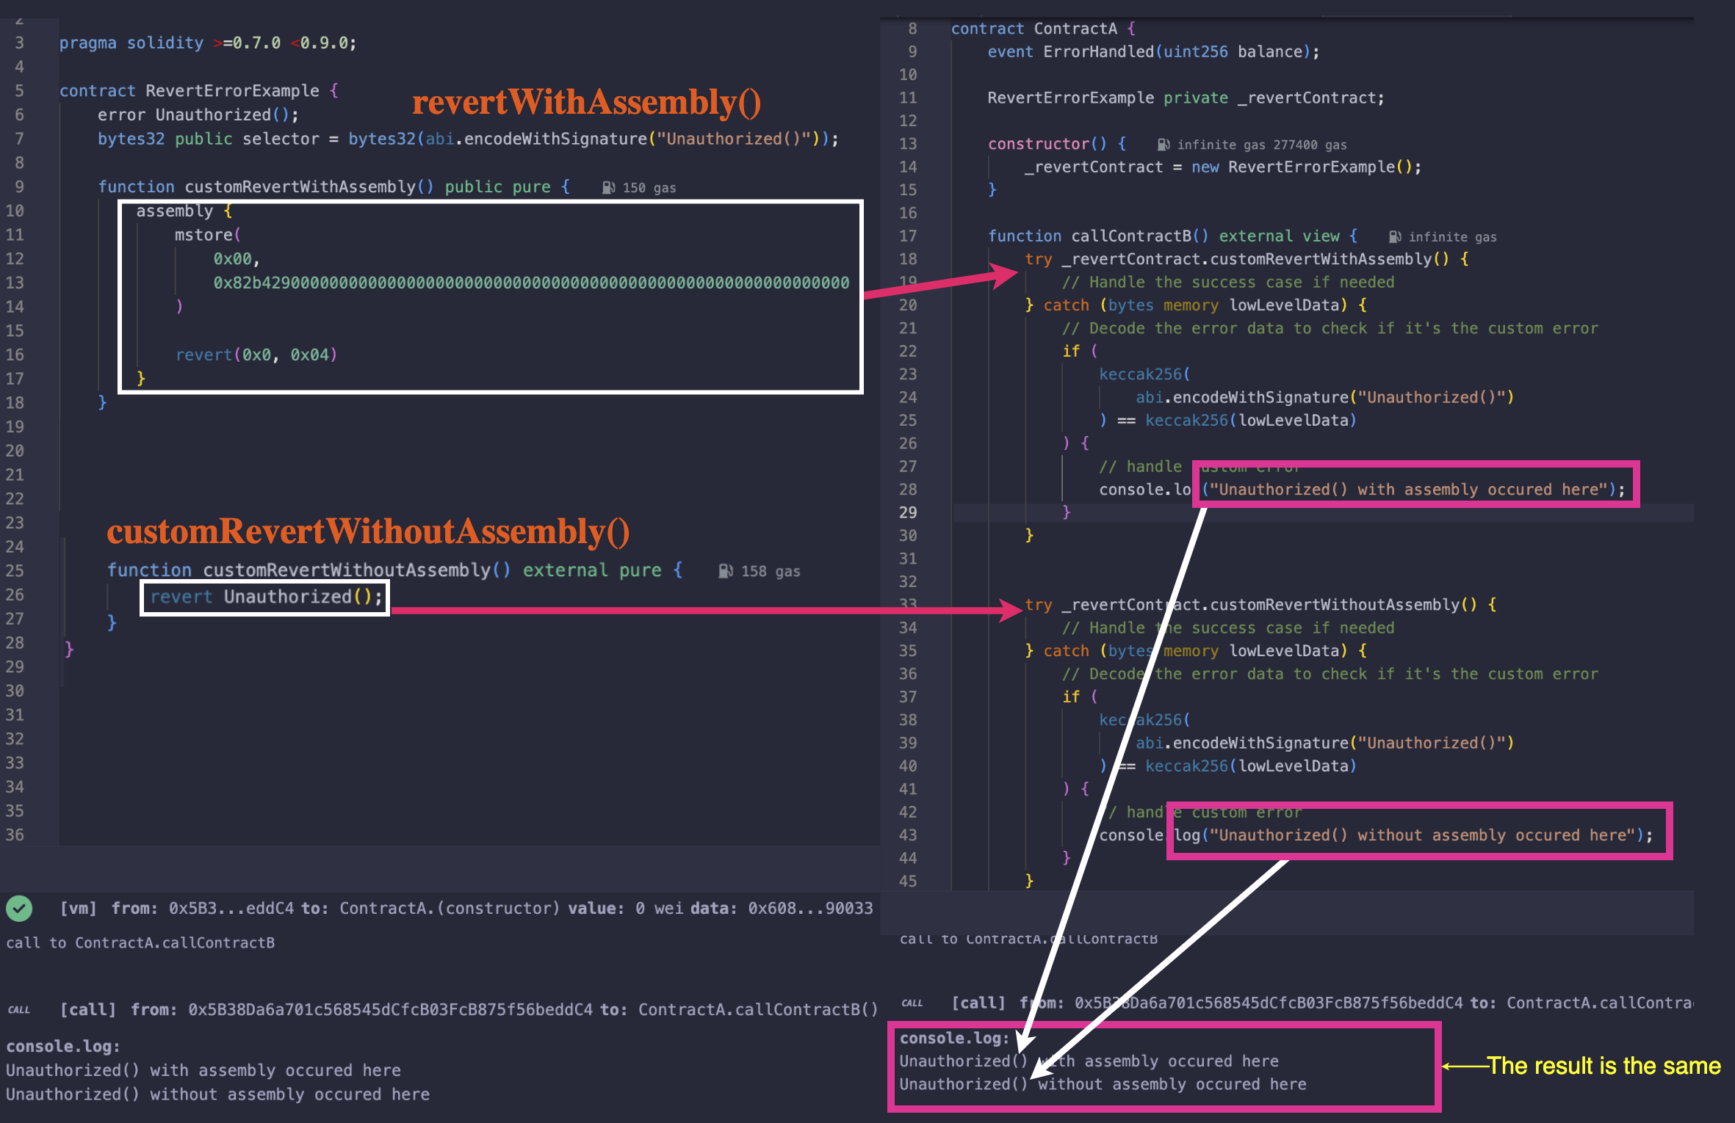1735x1123 pixels.
Task: Click "function callContractB() external view" line
Action: 1172,236
